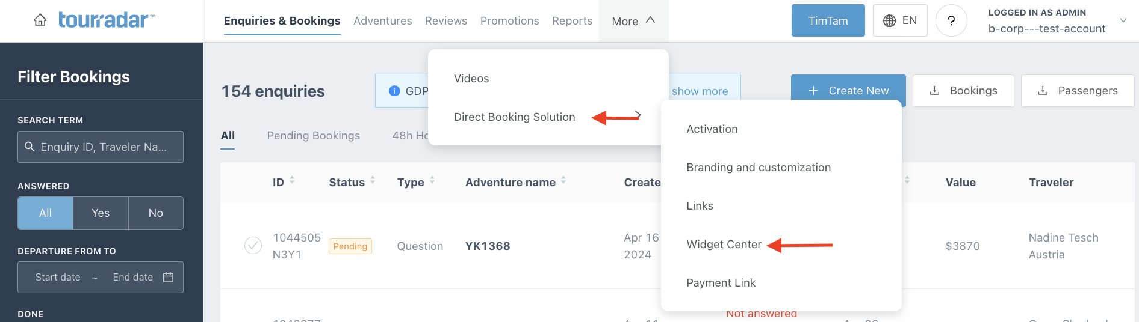The width and height of the screenshot is (1139, 322).
Task: Select All in Answered filter
Action: point(45,213)
